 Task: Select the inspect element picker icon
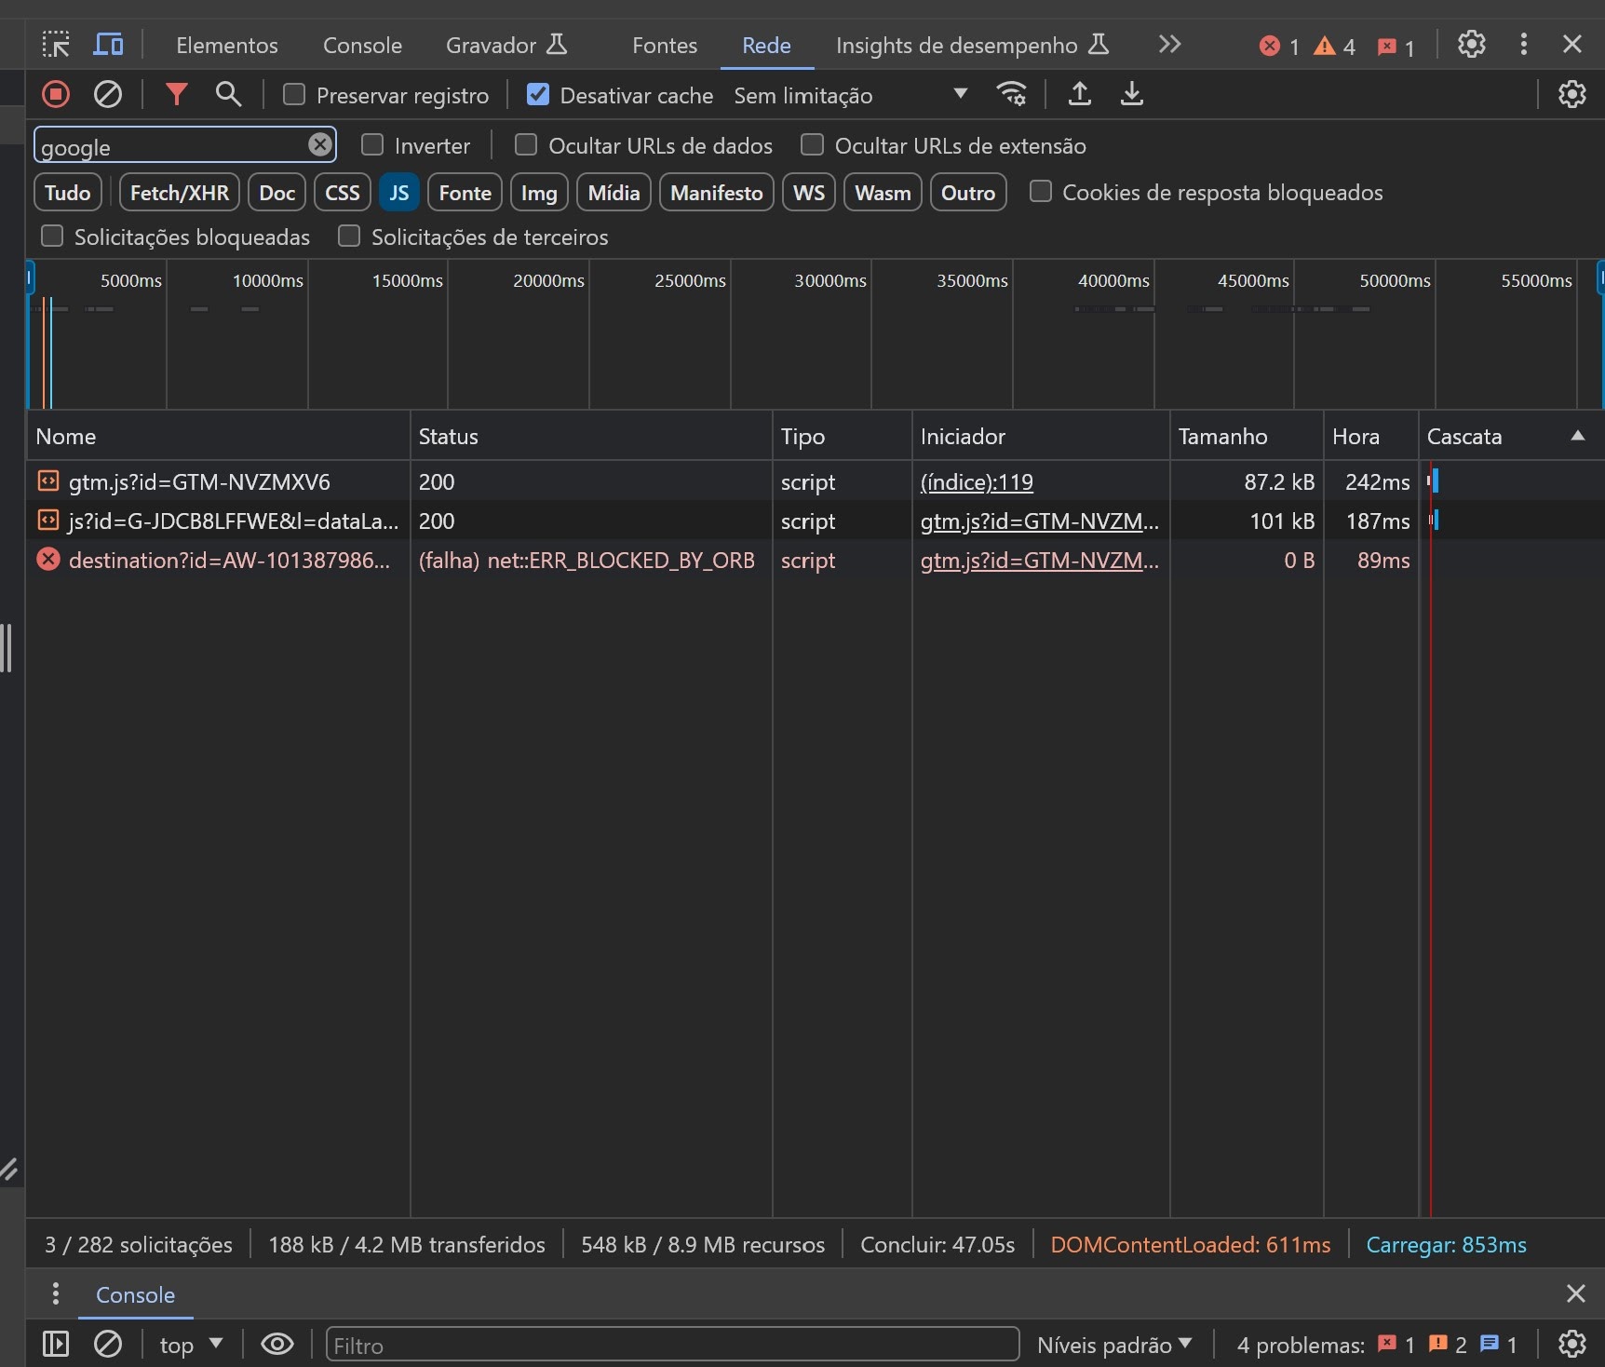56,45
